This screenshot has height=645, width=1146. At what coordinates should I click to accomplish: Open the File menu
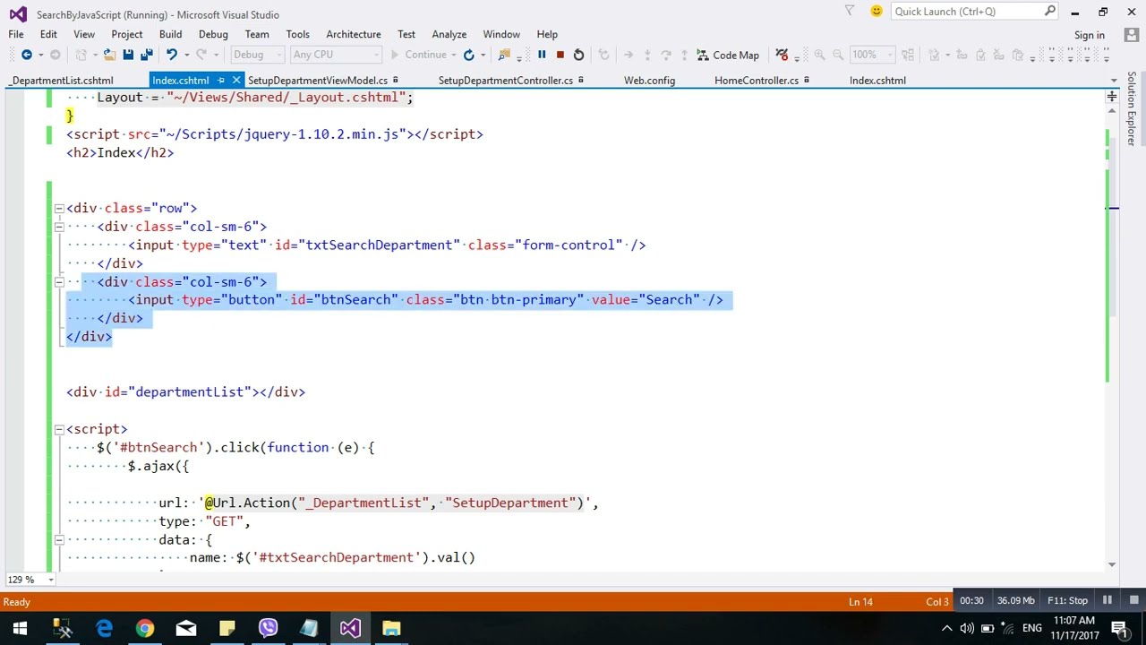point(16,34)
